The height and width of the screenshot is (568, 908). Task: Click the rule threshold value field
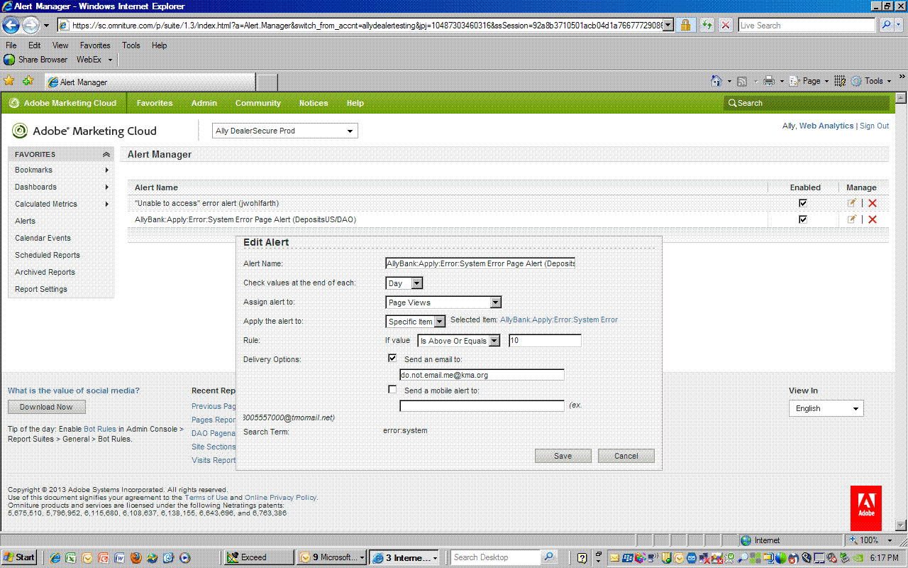545,341
